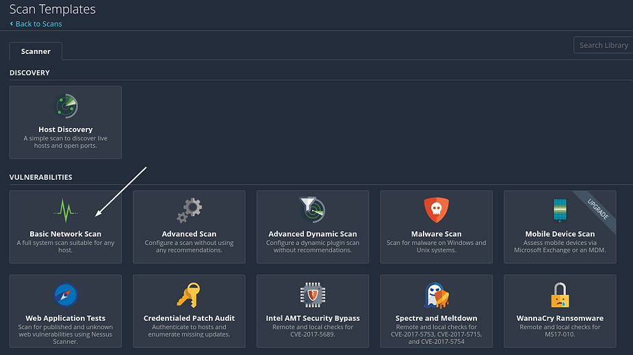Click the Malware Scan skull shield icon

(436, 210)
